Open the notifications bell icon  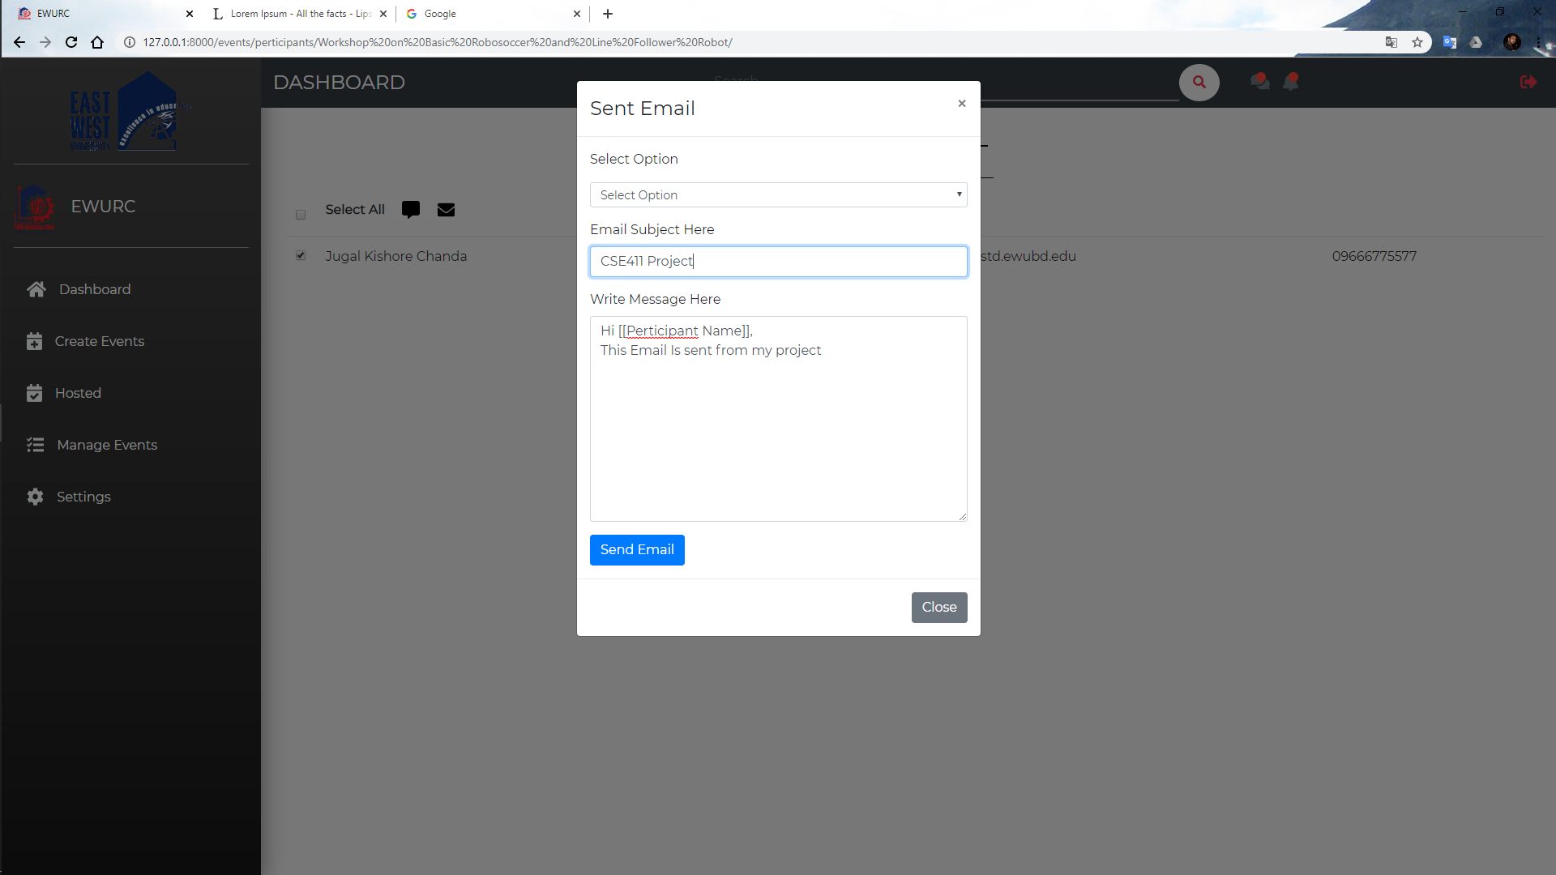coord(1291,81)
